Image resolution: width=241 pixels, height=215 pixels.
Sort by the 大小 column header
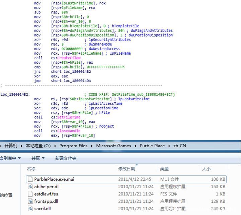point(206,169)
